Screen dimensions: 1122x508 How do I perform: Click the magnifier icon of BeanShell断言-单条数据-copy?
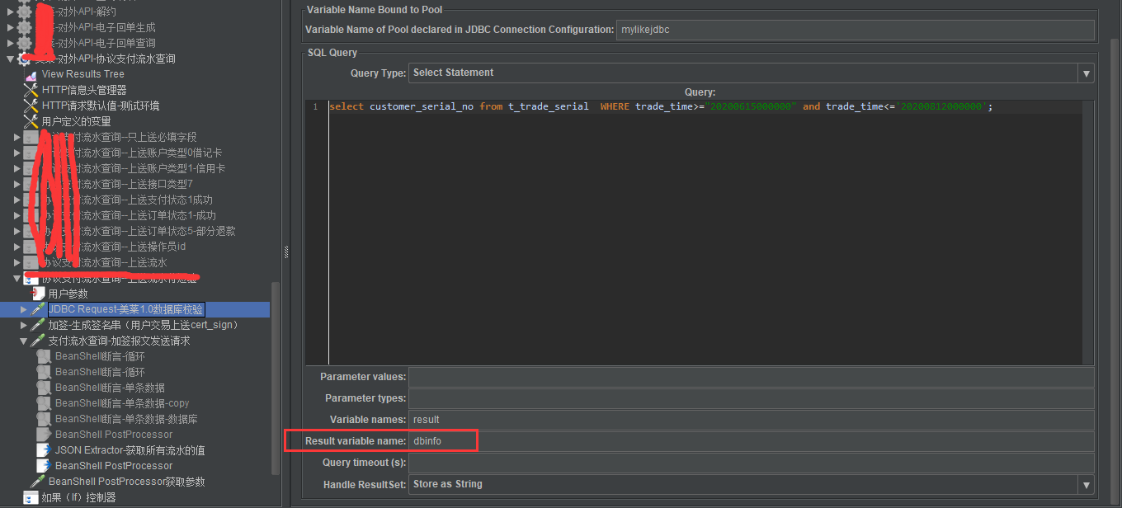[x=44, y=403]
